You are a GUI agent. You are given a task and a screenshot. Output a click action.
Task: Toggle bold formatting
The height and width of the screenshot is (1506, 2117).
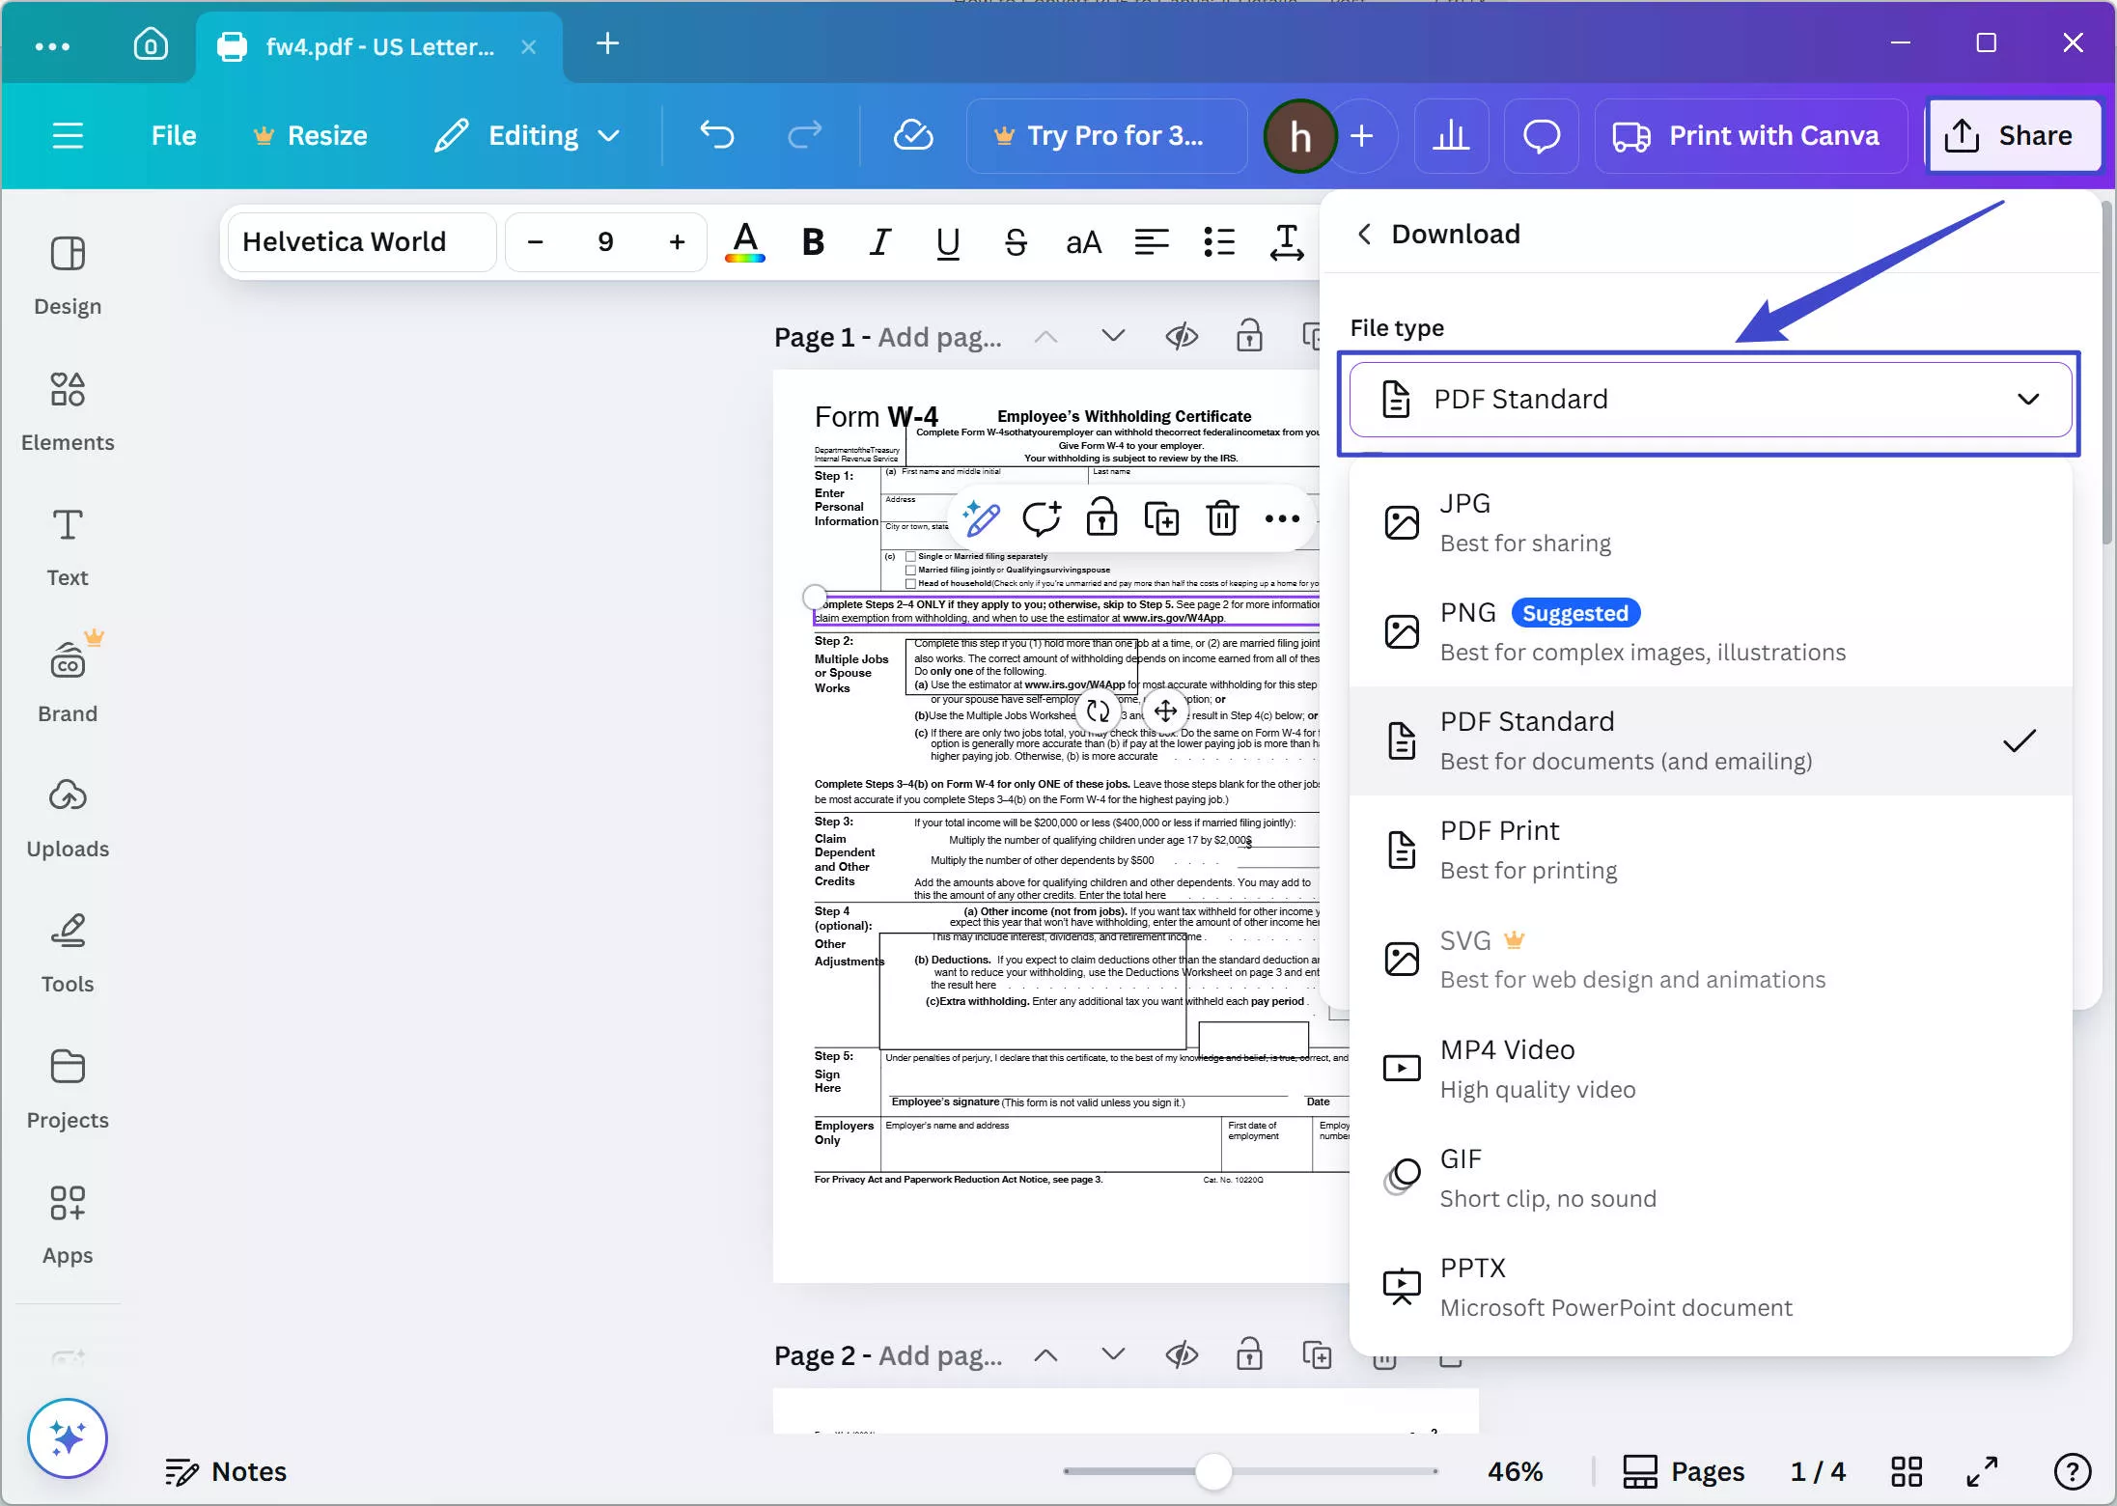[811, 242]
